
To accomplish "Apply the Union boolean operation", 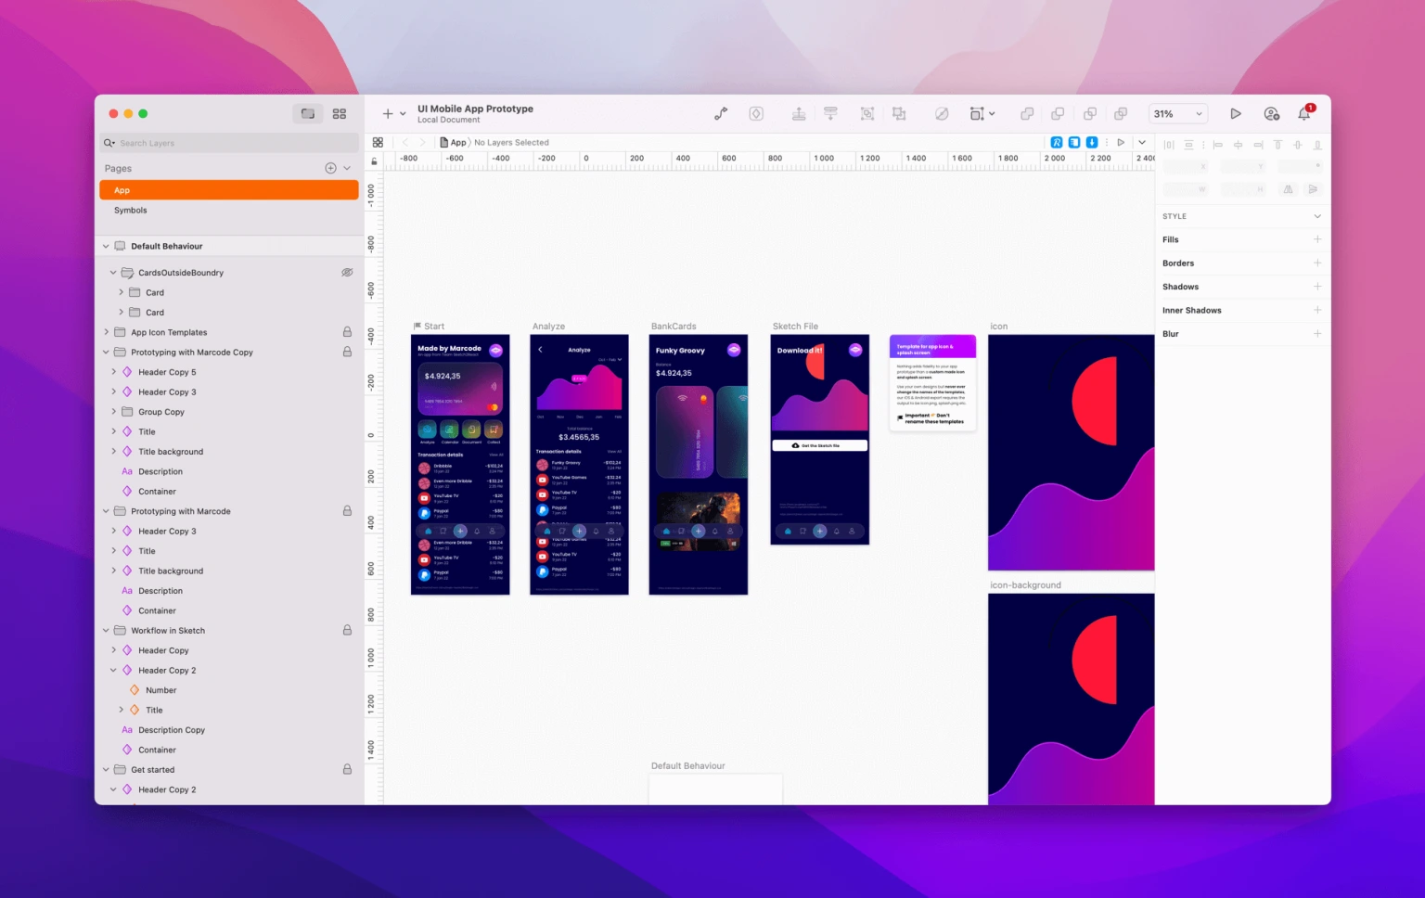I will click(1027, 113).
